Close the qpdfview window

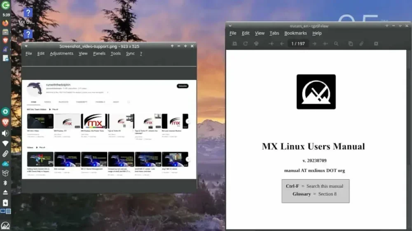coord(407,26)
